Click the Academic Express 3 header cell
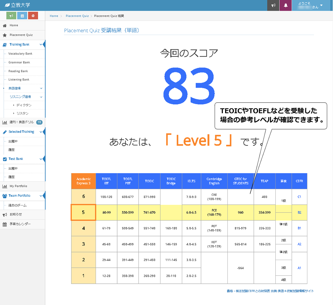The height and width of the screenshot is (305, 333). [84, 181]
